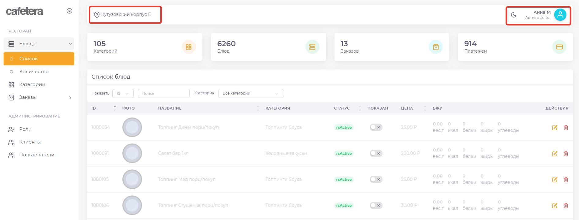Click the location pin for Кутузовский корпус Е

point(97,15)
